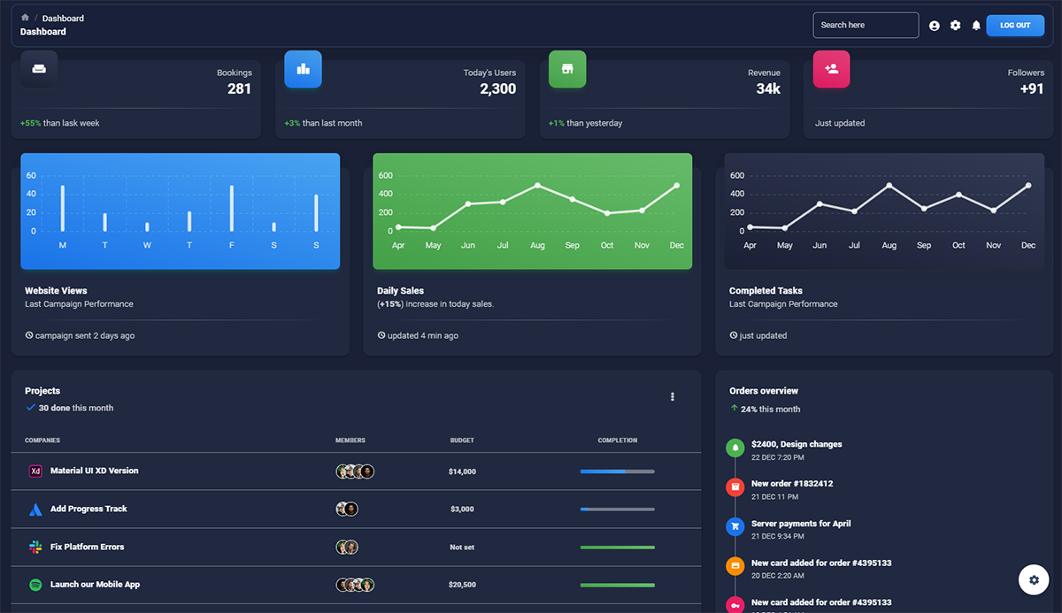Click the shopping cart icon on Server payments for April
The width and height of the screenshot is (1062, 613).
[x=735, y=527]
